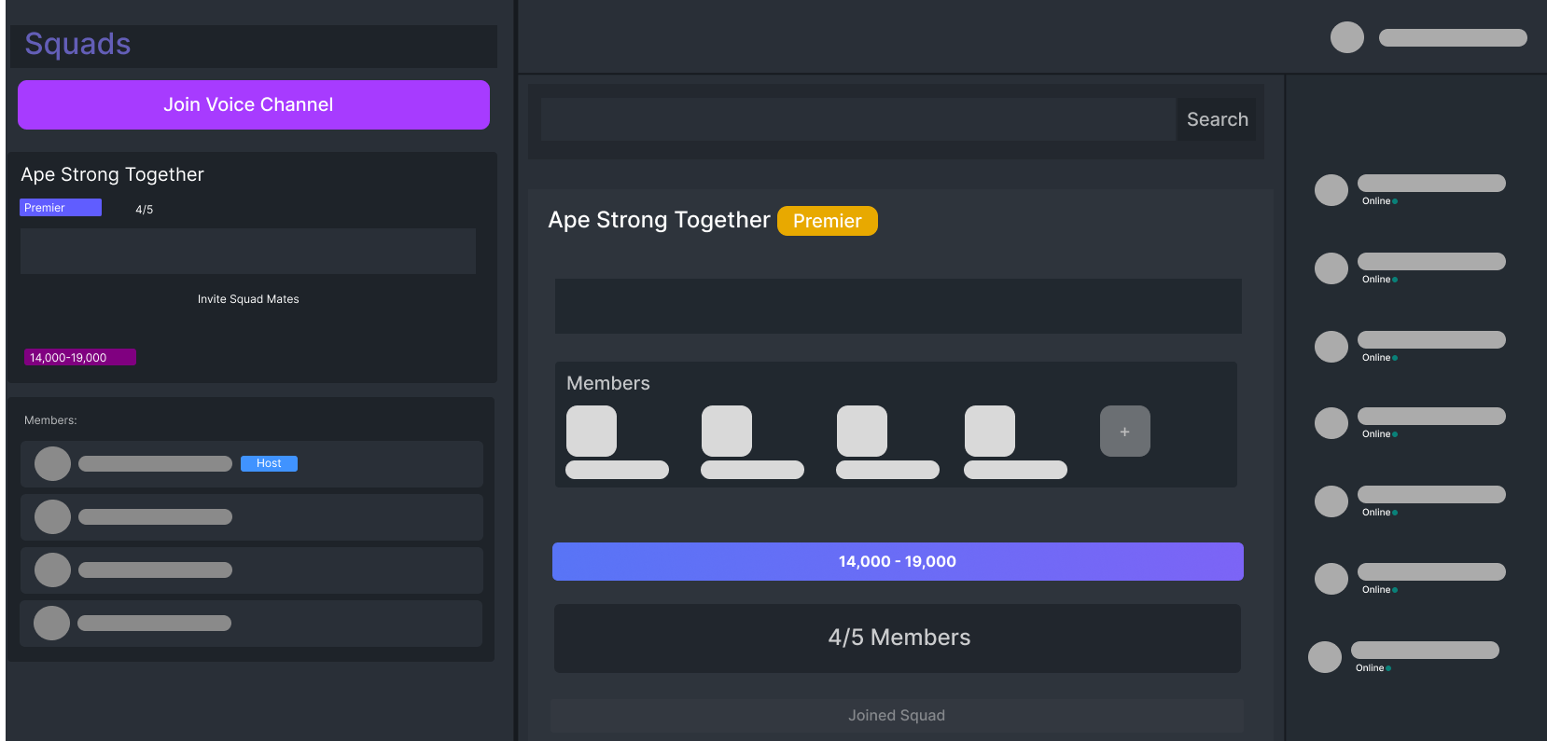Click the yellow Premier badge
1547x741 pixels.
(827, 221)
